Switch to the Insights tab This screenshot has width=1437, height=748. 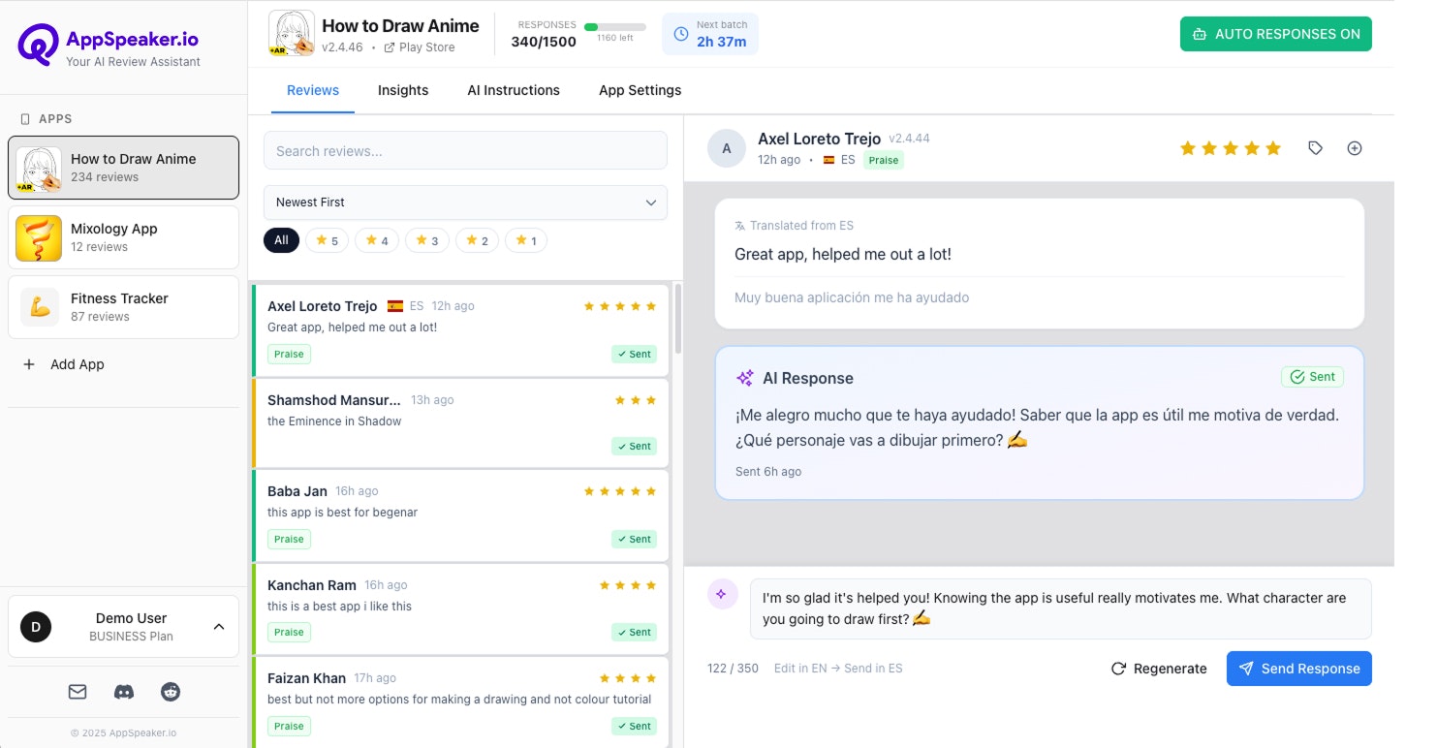point(403,90)
